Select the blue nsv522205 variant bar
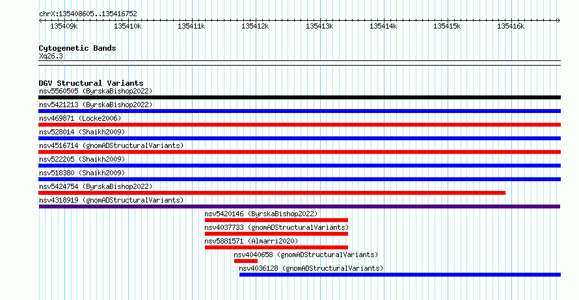Image resolution: width=579 pixels, height=300 pixels. pyautogui.click(x=299, y=166)
